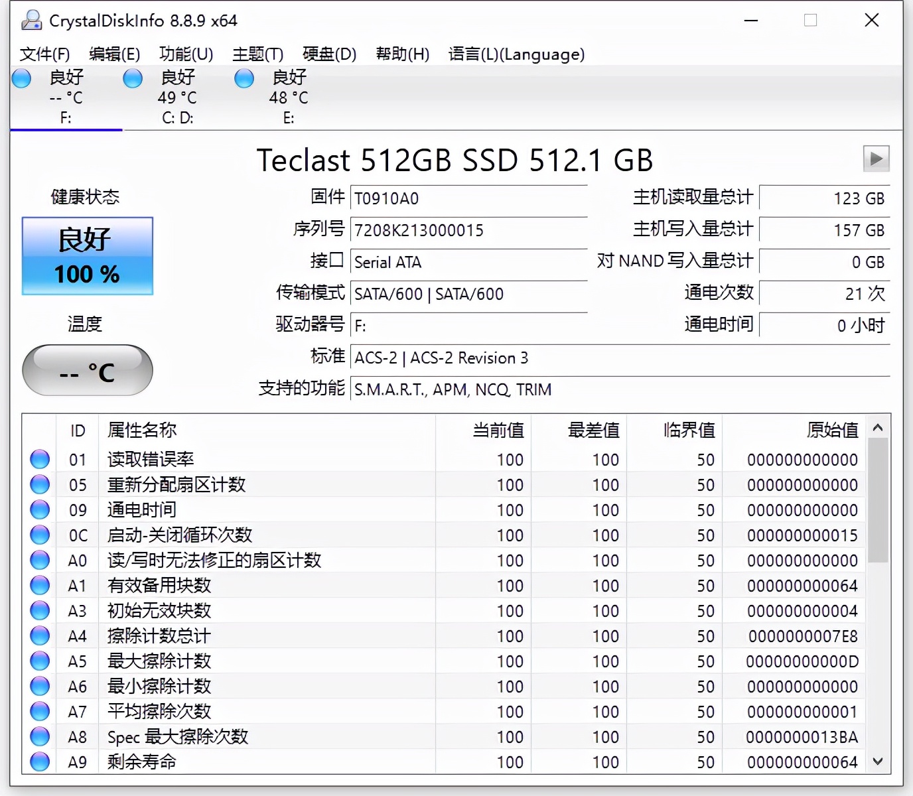Click the 原始值 column header

pos(832,431)
